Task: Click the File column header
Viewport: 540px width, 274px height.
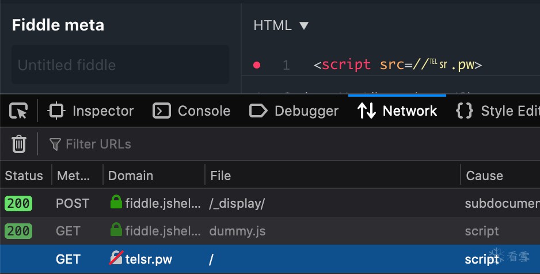Action: pyautogui.click(x=220, y=176)
